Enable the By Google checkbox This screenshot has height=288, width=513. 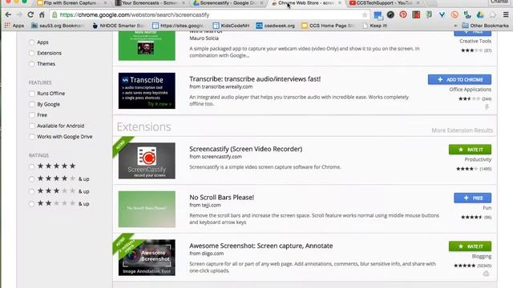tap(32, 105)
